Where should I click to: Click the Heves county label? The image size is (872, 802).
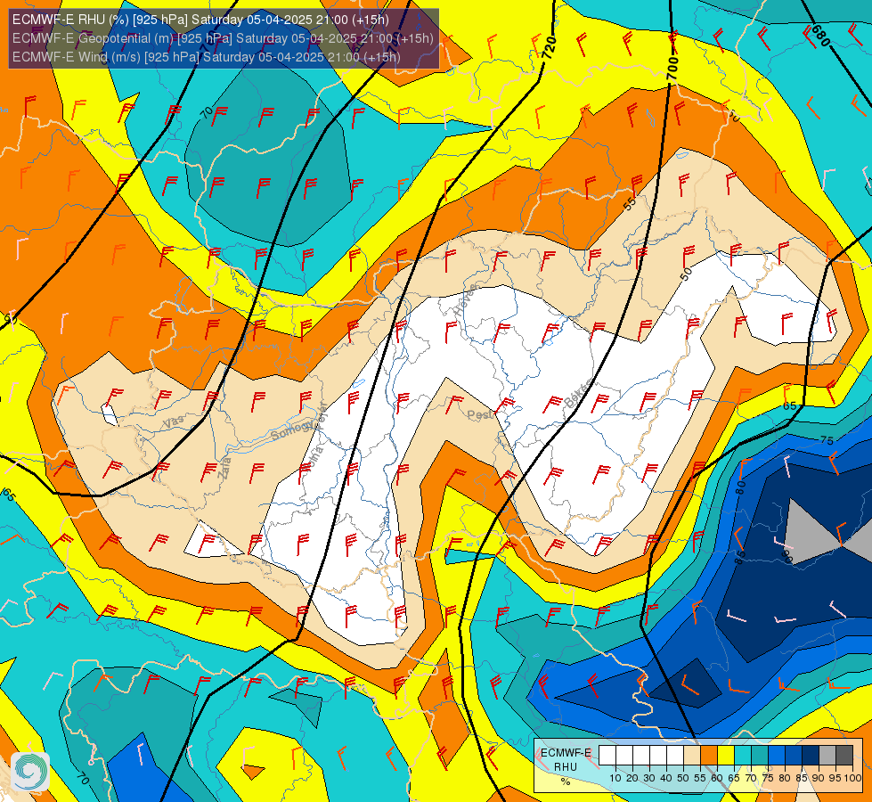point(466,300)
